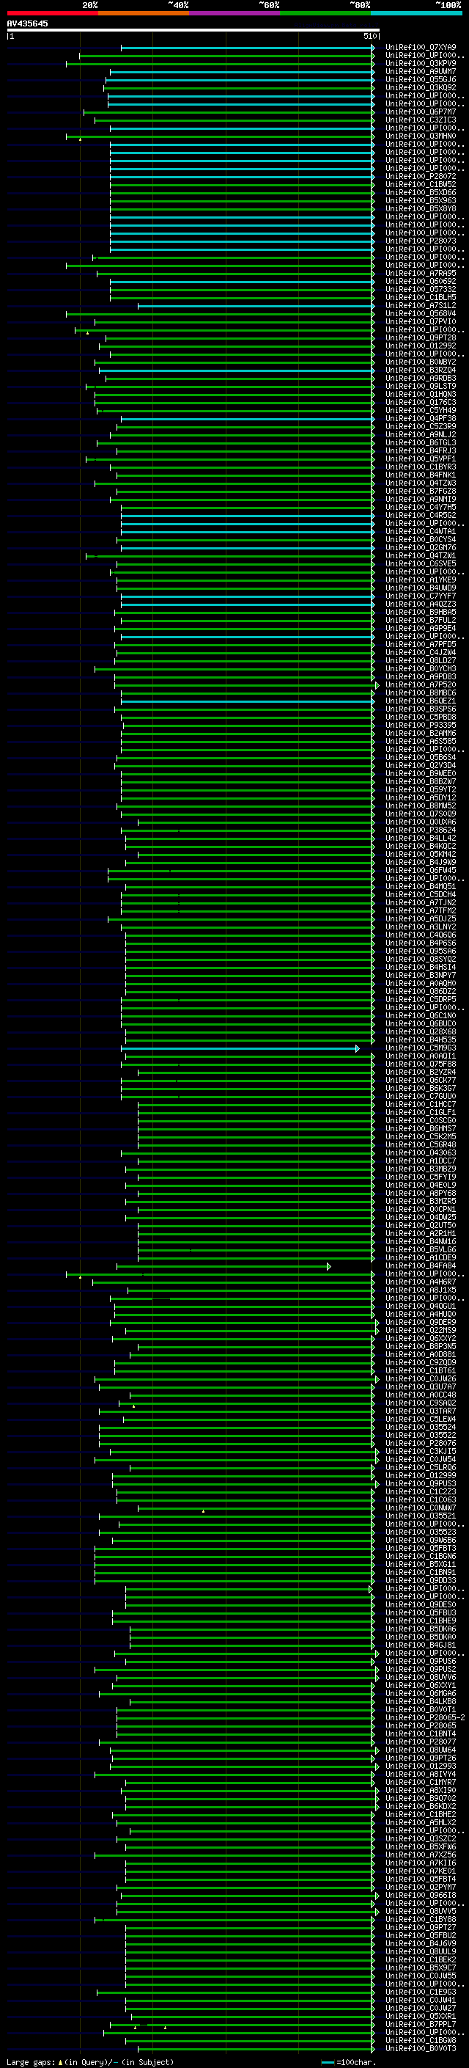Viewport: 469px width, 2068px height.
Task: Select the UniRef100_P93395 label
Action: (420, 725)
